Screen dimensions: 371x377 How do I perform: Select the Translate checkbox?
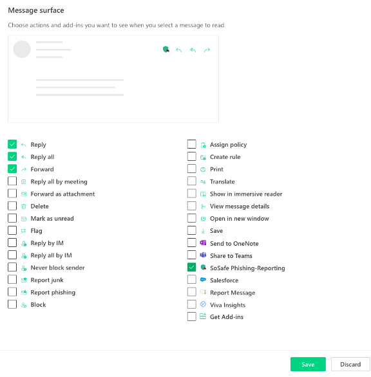pyautogui.click(x=192, y=181)
